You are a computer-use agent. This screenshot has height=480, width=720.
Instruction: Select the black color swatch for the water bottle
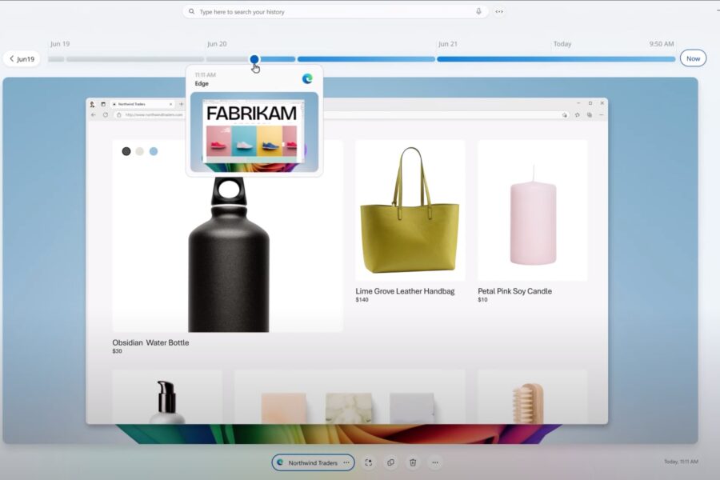(126, 151)
